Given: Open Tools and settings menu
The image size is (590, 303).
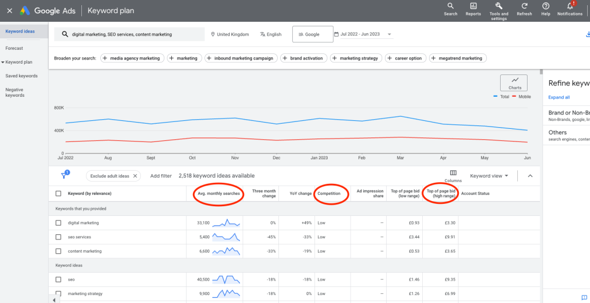Looking at the screenshot, I should (498, 6).
